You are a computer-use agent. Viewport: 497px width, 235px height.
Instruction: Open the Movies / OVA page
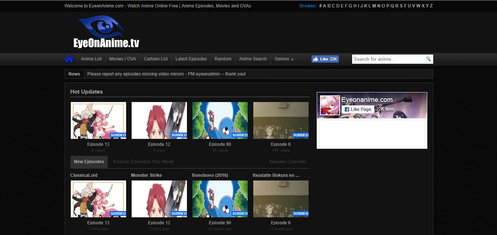(122, 59)
